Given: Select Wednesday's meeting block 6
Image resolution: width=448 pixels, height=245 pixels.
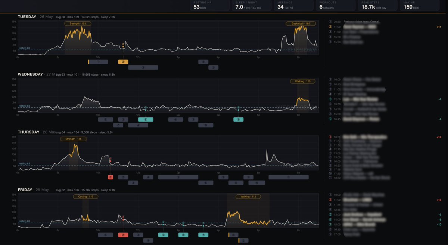Looking at the screenshot, I should pyautogui.click(x=175, y=120).
